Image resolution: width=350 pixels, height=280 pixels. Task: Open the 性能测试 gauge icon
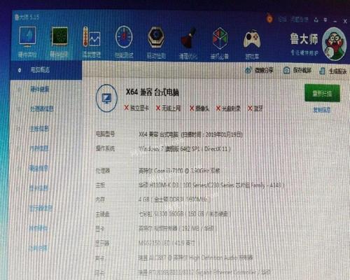click(124, 37)
